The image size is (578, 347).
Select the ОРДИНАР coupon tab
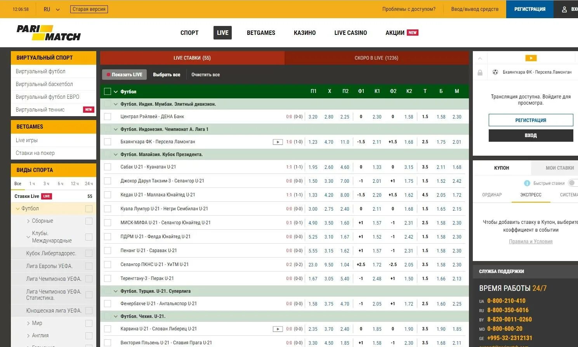(x=492, y=195)
